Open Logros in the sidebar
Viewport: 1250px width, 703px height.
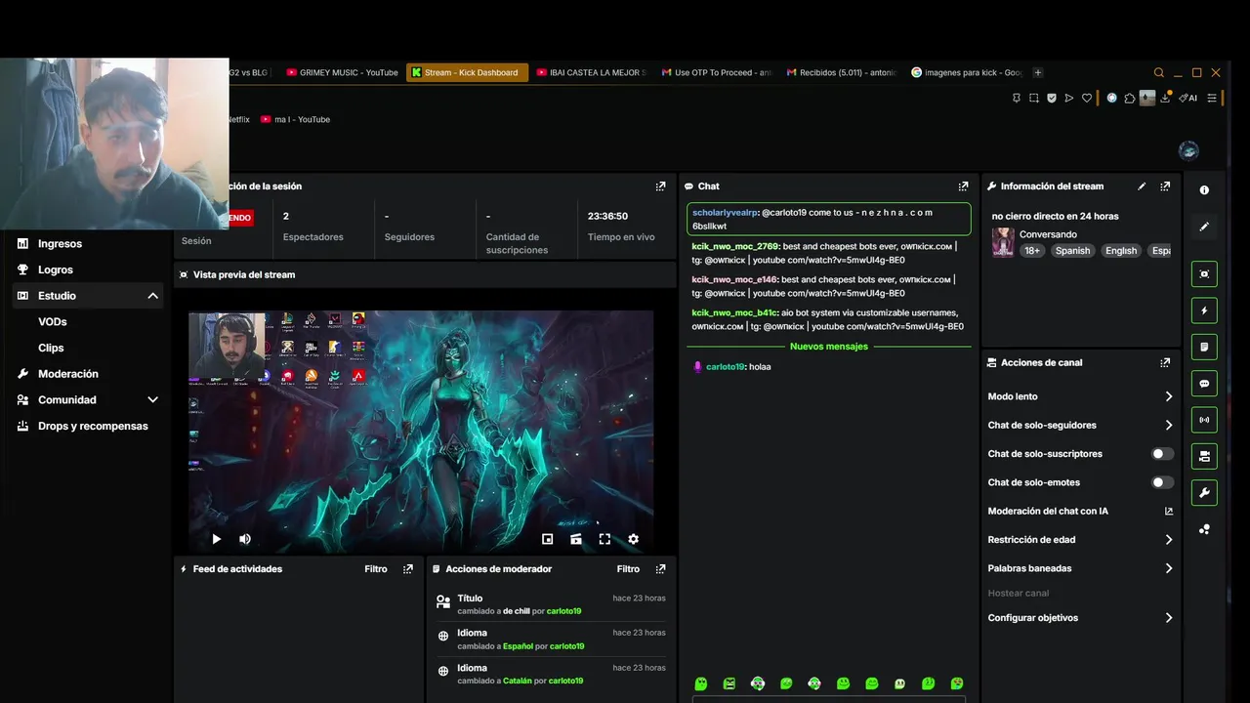(x=56, y=269)
